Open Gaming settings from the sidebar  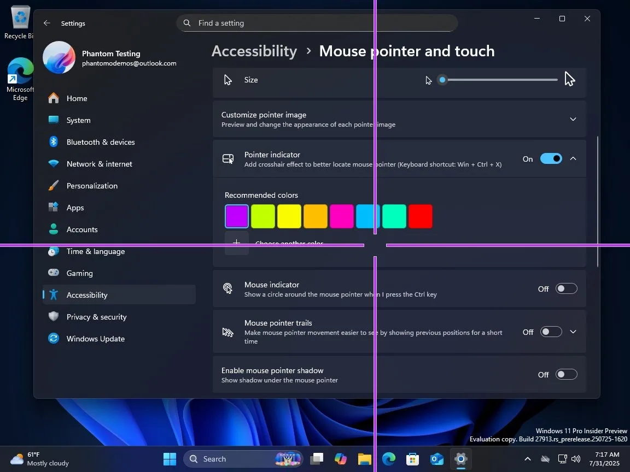click(79, 273)
